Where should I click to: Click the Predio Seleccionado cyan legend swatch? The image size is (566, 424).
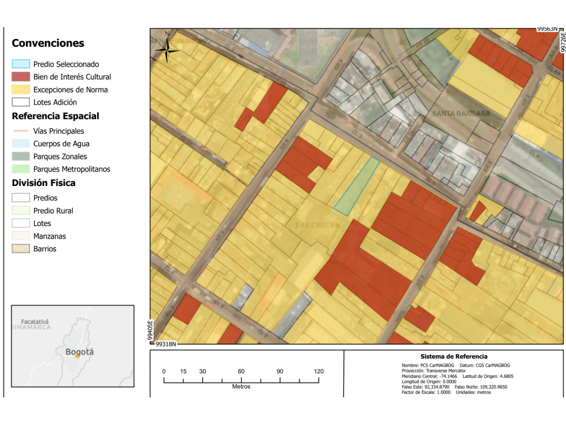coord(21,64)
